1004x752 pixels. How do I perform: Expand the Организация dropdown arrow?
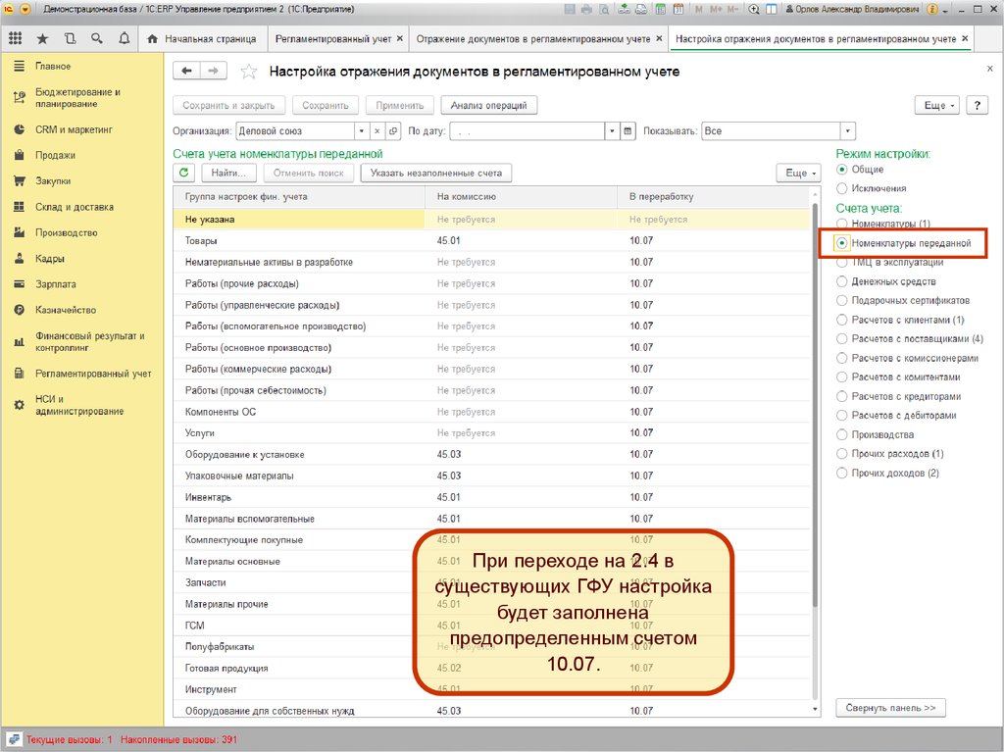click(362, 130)
